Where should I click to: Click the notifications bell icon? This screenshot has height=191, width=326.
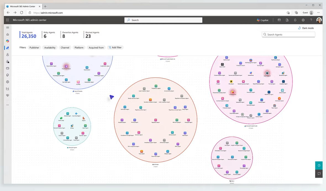295,20
